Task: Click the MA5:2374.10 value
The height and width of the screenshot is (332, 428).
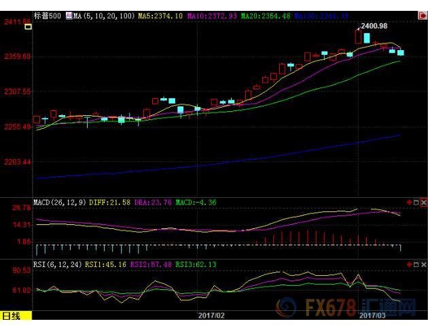Action: pyautogui.click(x=160, y=16)
